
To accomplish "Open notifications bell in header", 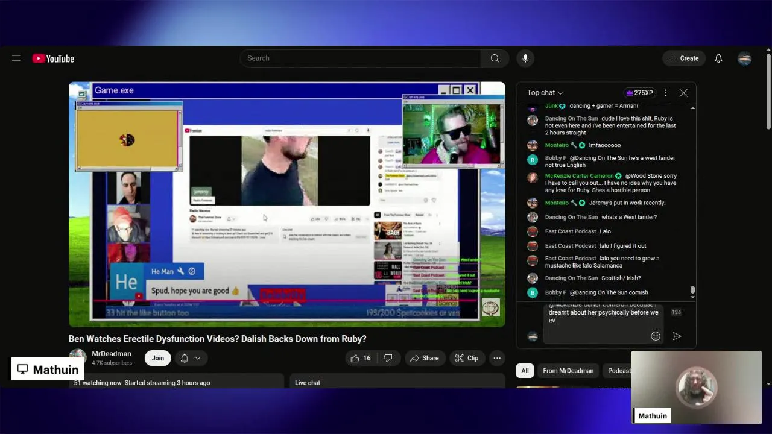I will click(718, 58).
